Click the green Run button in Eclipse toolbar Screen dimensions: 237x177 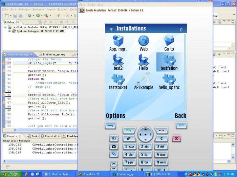click(38, 16)
